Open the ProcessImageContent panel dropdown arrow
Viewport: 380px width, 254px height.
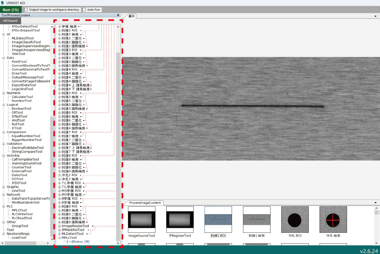click(376, 203)
